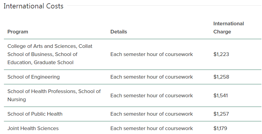
Task: Click the International Costs heading
Action: pyautogui.click(x=33, y=6)
